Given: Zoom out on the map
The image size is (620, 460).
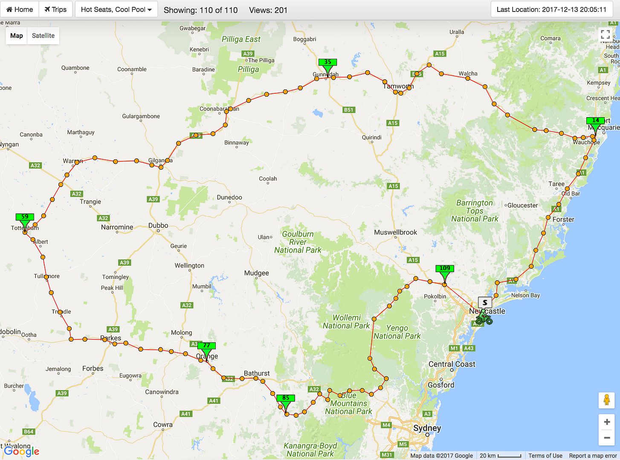Looking at the screenshot, I should point(607,437).
